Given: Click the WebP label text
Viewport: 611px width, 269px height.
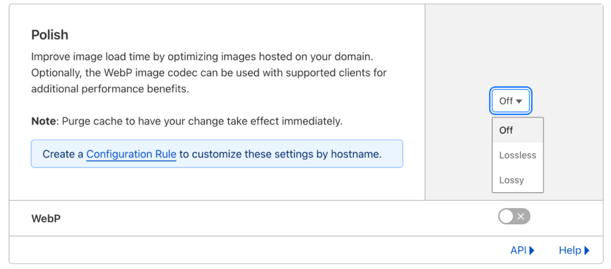Looking at the screenshot, I should [45, 218].
